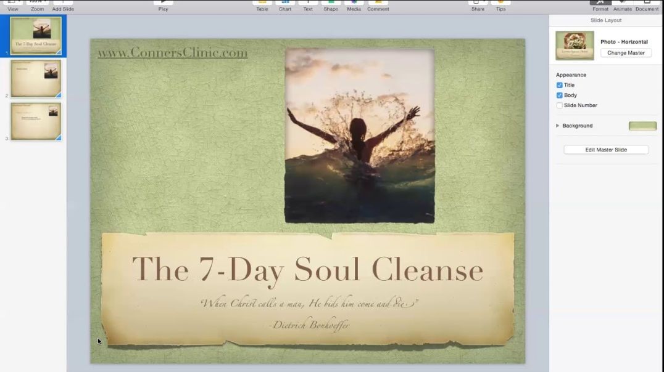The image size is (664, 372).
Task: Click the '-Dietrich Bonhoeffer' attribution text
Action: tap(310, 325)
